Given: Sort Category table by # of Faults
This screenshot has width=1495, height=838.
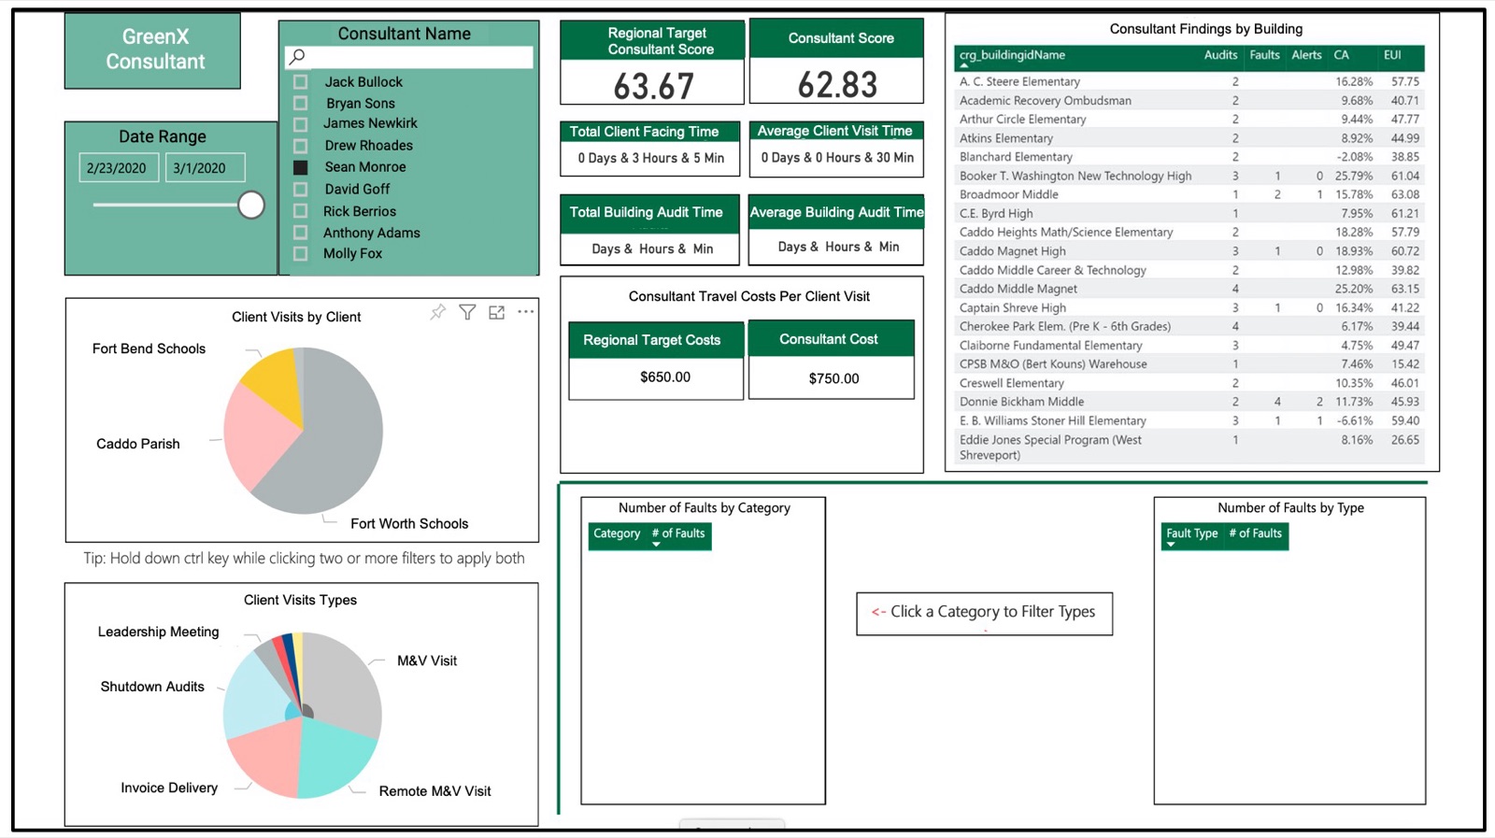Looking at the screenshot, I should coord(678,533).
